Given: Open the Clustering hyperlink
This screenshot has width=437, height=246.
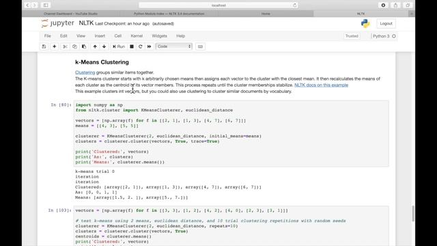Looking at the screenshot, I should (x=85, y=72).
